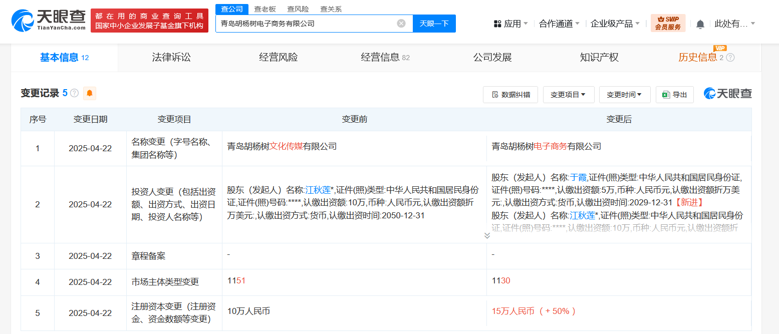This screenshot has width=779, height=334.
Task: Expand the 应用 menu in header
Action: [x=510, y=24]
